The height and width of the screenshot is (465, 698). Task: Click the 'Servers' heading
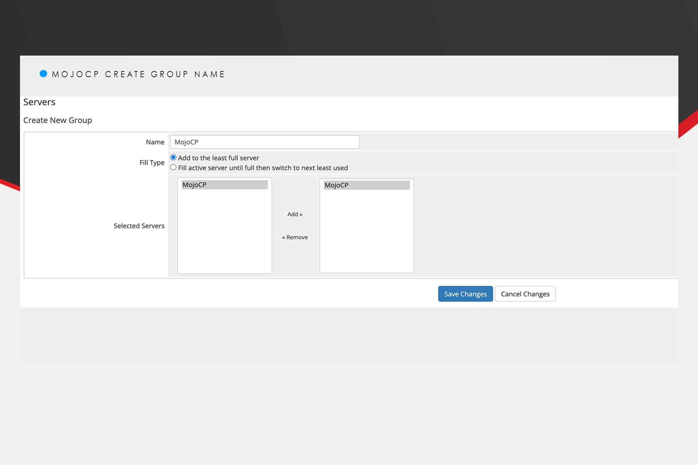39,102
